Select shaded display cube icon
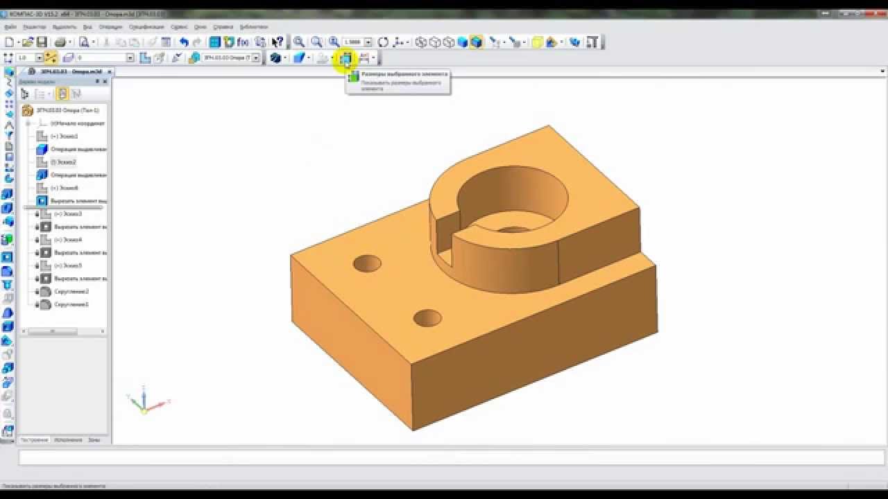 [463, 42]
